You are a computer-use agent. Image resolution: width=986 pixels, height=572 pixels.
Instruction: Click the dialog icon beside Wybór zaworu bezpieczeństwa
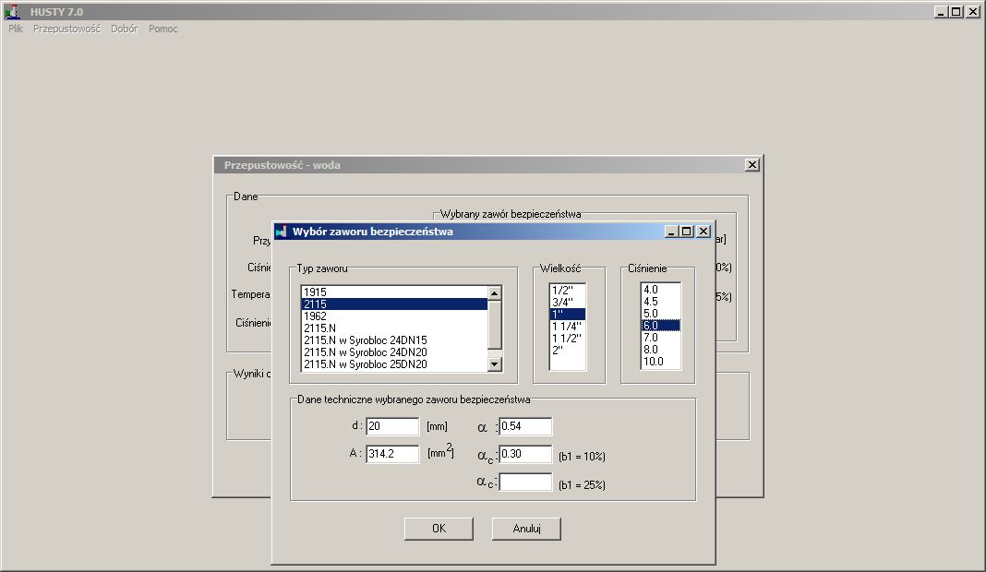282,232
